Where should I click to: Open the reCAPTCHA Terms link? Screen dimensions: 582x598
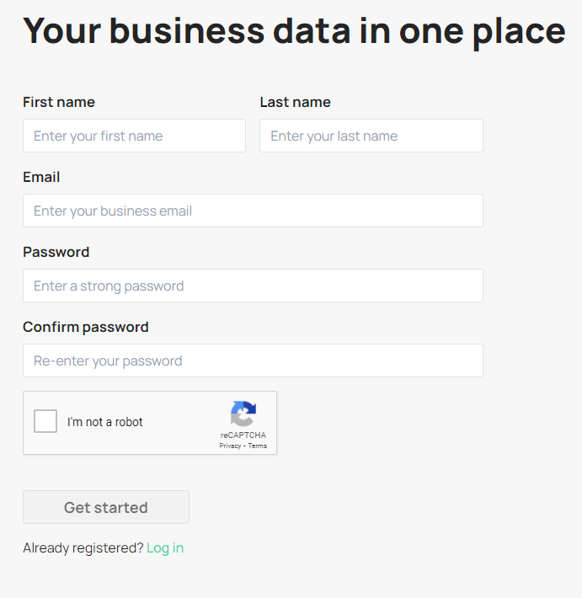(x=258, y=446)
